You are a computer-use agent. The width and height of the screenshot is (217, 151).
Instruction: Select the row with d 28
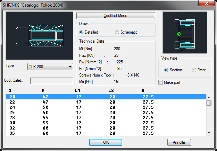coord(106,118)
